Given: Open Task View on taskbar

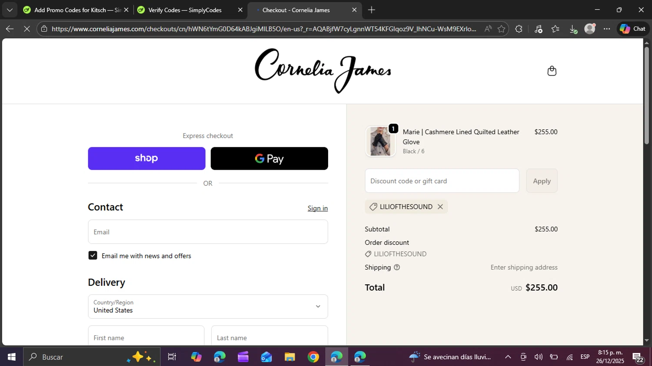Looking at the screenshot, I should click(172, 357).
